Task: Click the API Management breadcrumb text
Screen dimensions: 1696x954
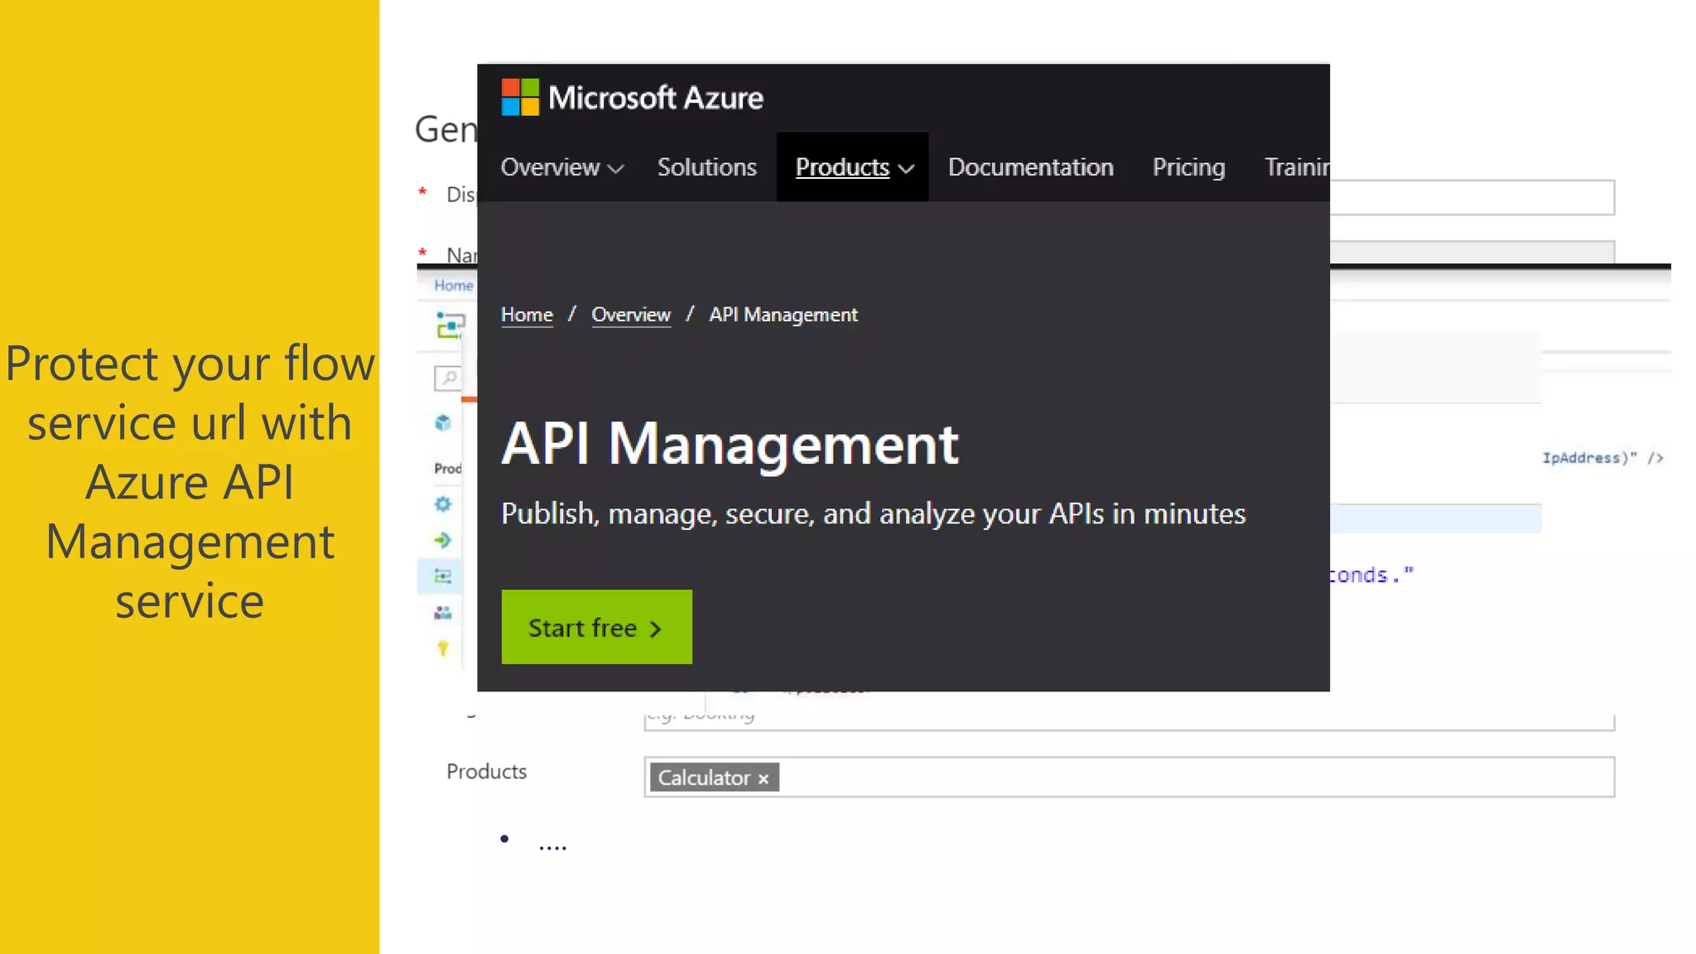Action: click(783, 315)
